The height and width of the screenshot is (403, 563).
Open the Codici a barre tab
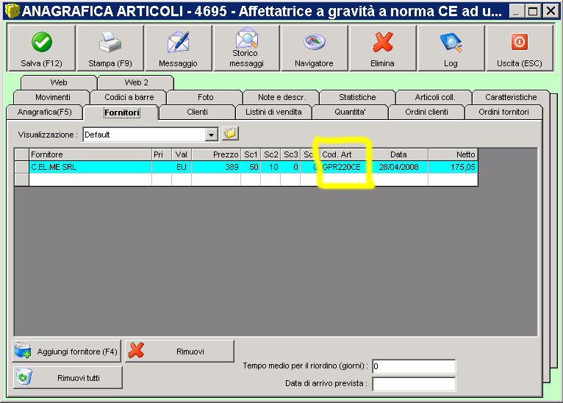coord(129,97)
